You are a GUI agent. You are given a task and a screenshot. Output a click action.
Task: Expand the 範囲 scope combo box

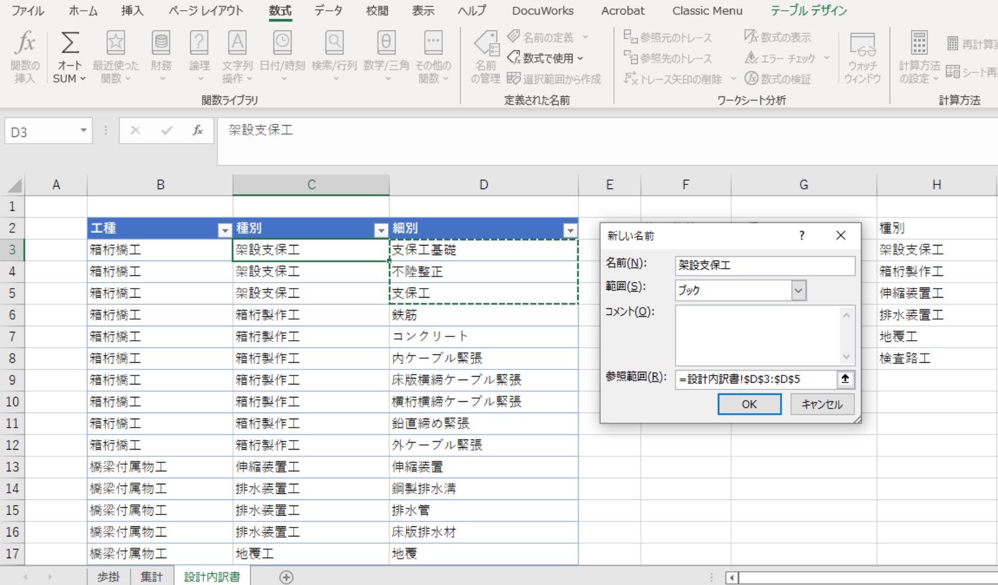pyautogui.click(x=798, y=290)
